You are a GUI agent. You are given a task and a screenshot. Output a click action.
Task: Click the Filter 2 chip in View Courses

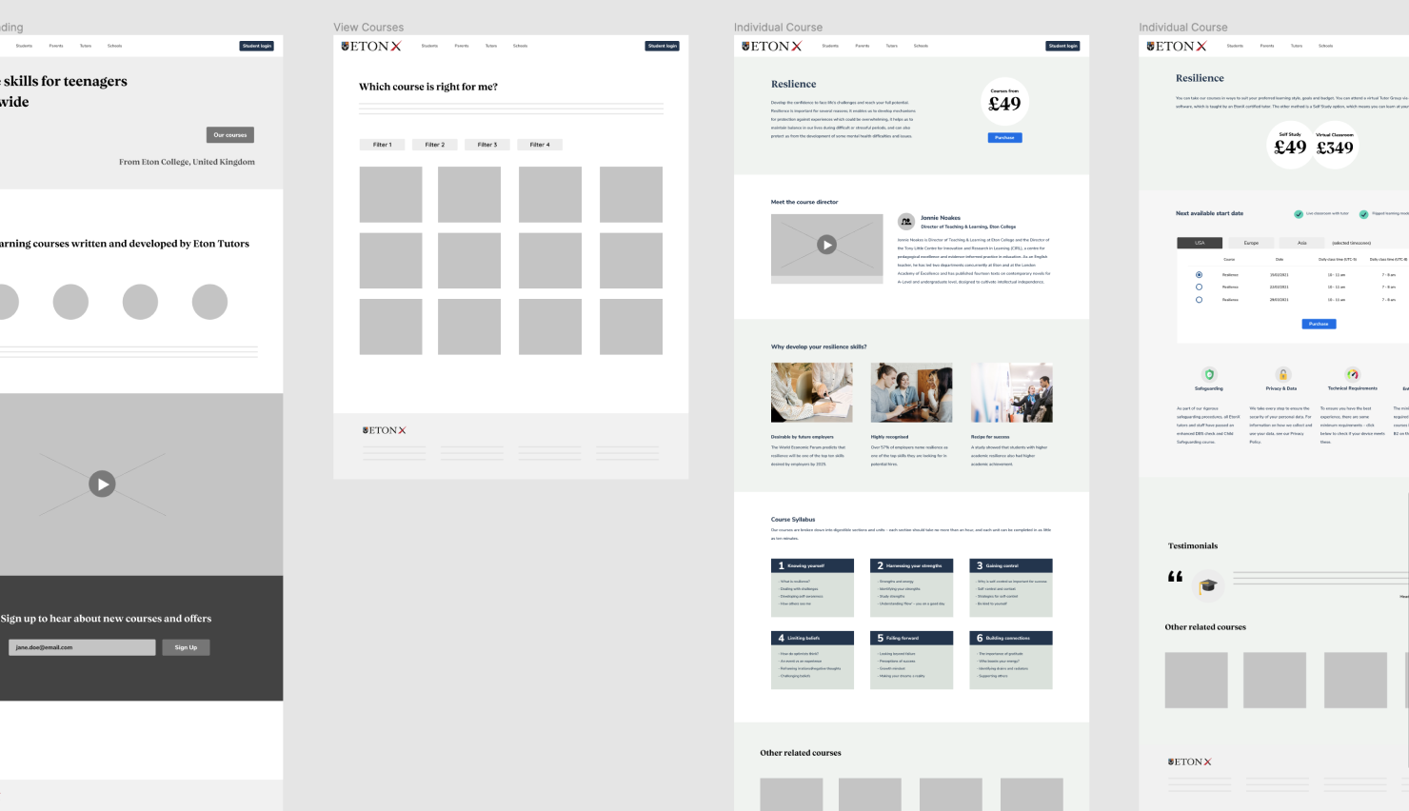click(434, 145)
